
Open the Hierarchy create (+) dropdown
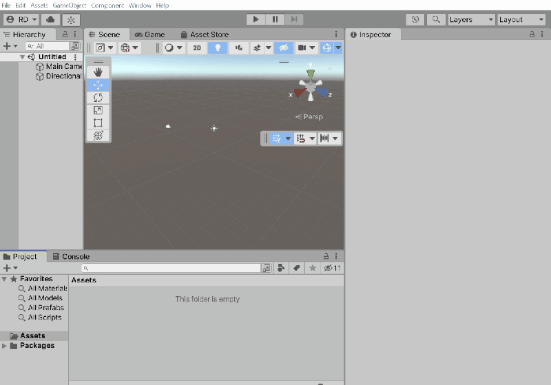click(10, 46)
